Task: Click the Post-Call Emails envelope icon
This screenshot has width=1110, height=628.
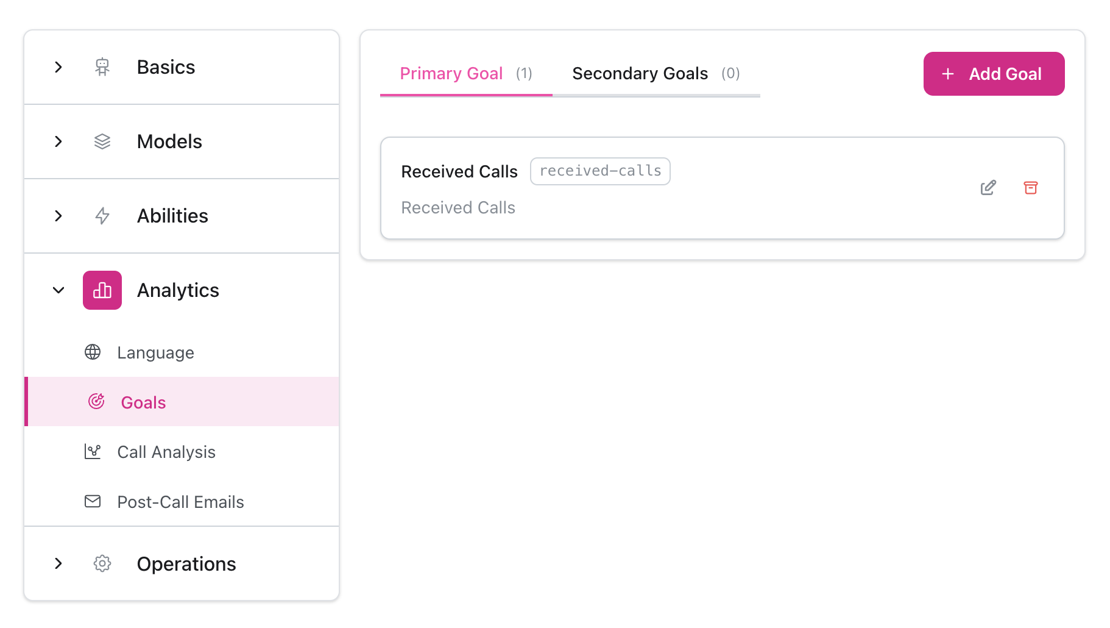Action: tap(93, 501)
